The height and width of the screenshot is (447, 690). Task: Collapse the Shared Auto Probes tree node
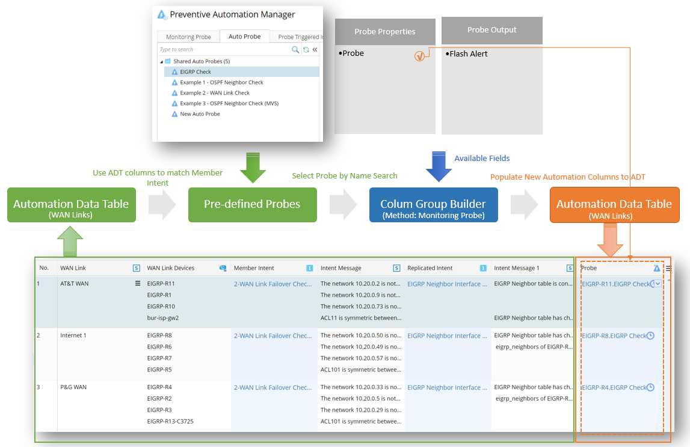tap(161, 61)
